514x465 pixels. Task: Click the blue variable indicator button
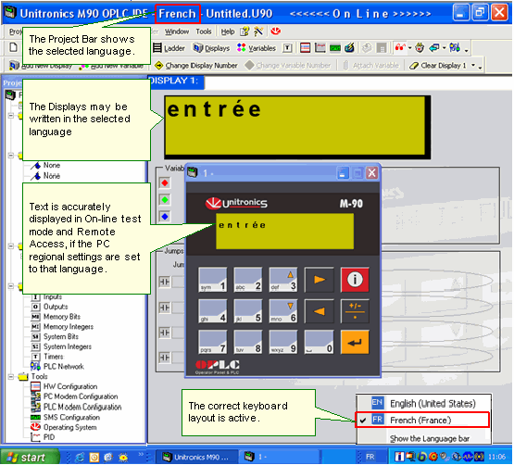coord(165,217)
